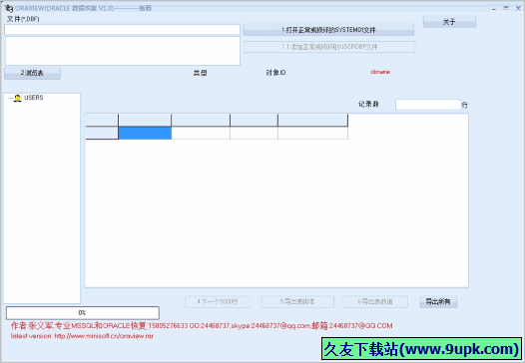This screenshot has height=363, width=525.
Task: Click the author contact info line
Action: (x=202, y=325)
